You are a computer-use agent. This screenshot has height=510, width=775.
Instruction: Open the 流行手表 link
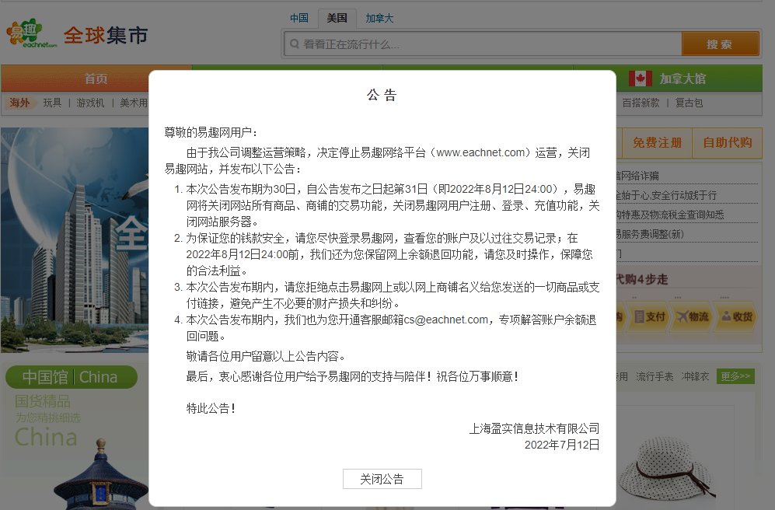(x=655, y=376)
